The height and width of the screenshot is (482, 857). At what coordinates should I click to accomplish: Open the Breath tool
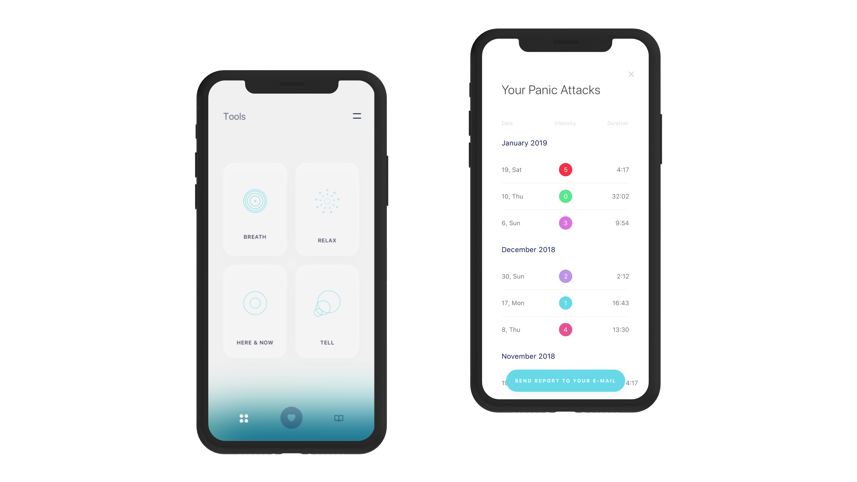[x=255, y=209]
